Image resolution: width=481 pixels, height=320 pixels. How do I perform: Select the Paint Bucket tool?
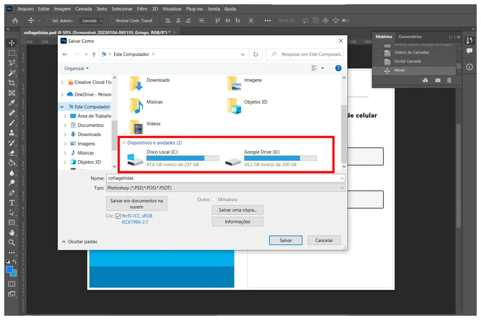coord(12,163)
